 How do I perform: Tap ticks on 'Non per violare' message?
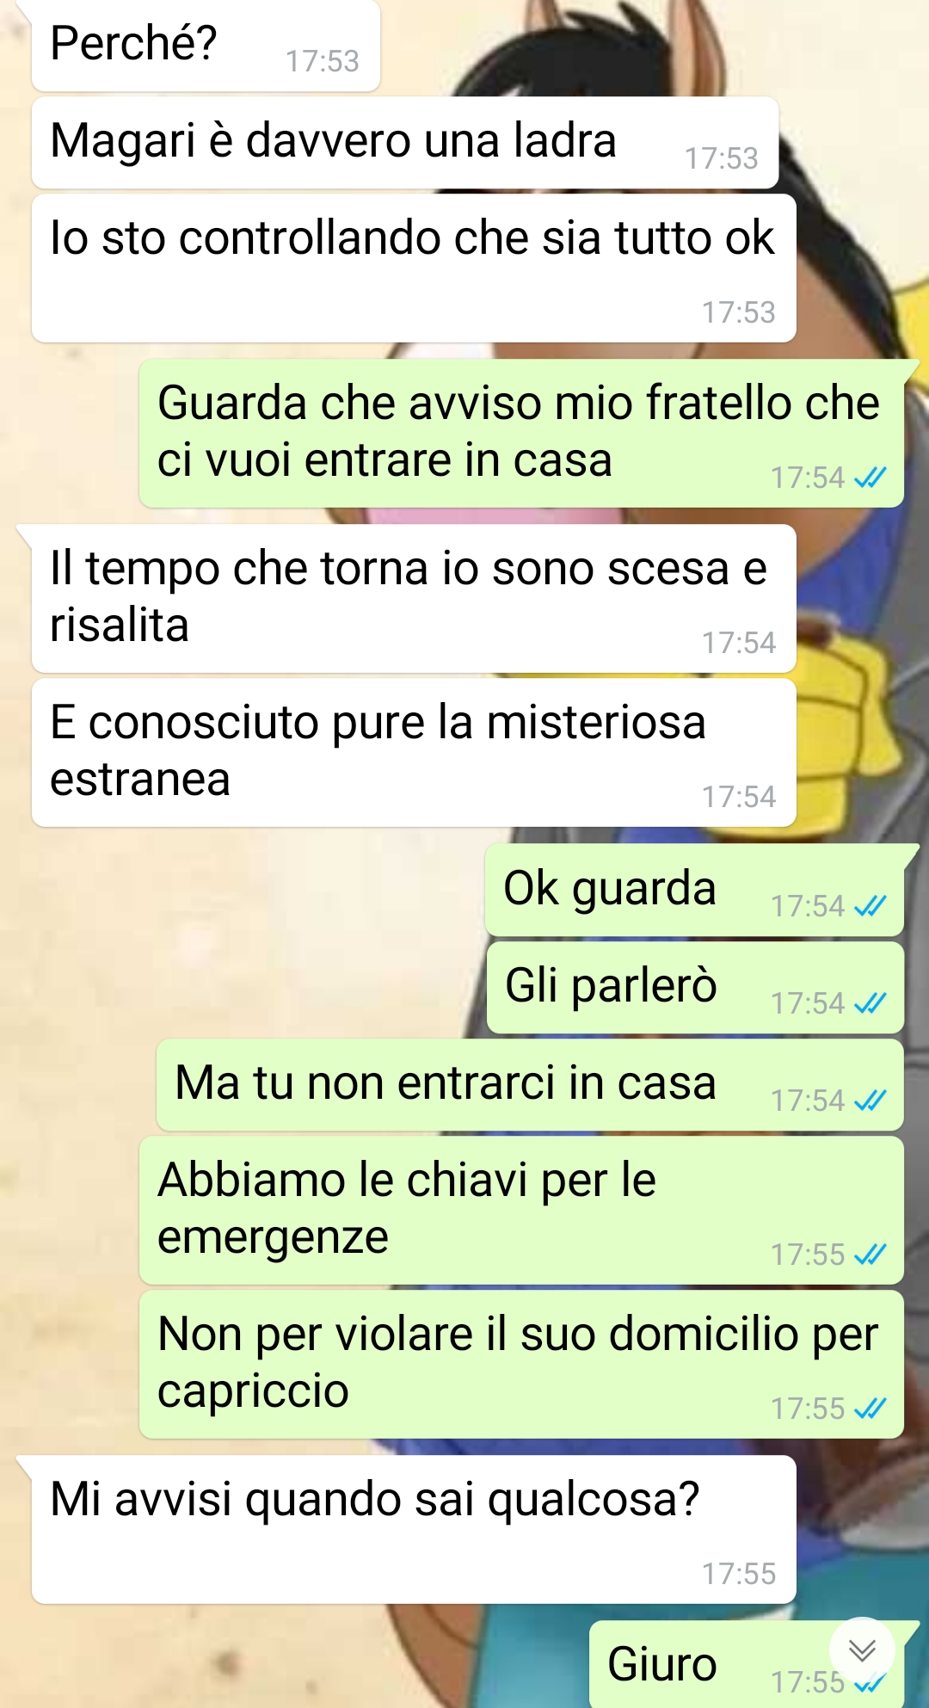870,1409
